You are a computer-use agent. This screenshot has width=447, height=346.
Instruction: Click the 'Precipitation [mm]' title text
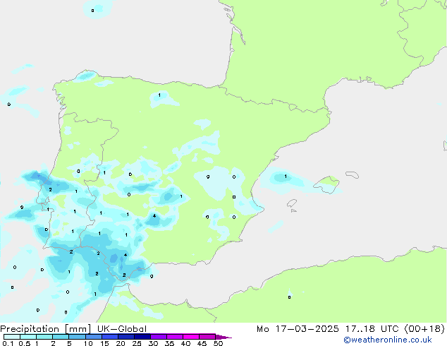click(46, 329)
